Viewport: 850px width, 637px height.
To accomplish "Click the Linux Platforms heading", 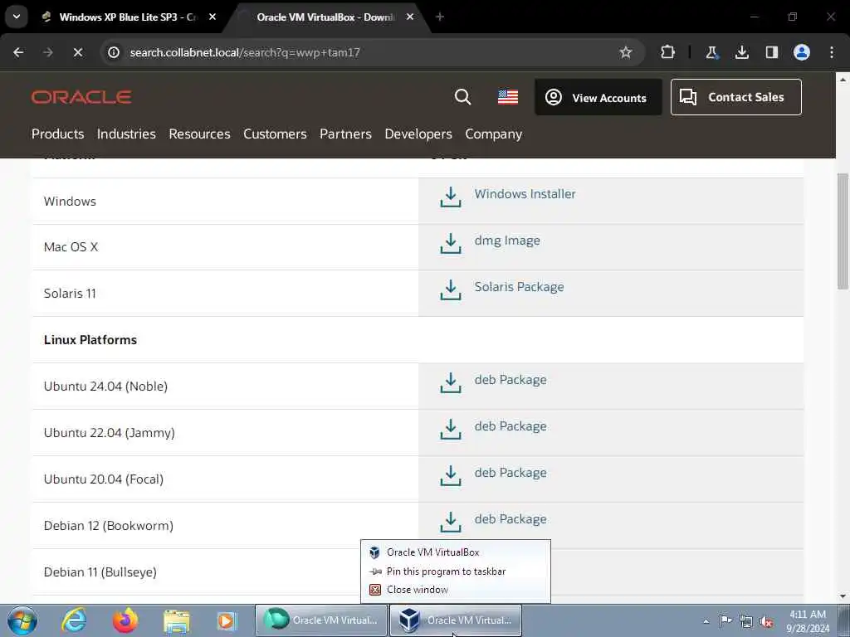I will pyautogui.click(x=90, y=339).
